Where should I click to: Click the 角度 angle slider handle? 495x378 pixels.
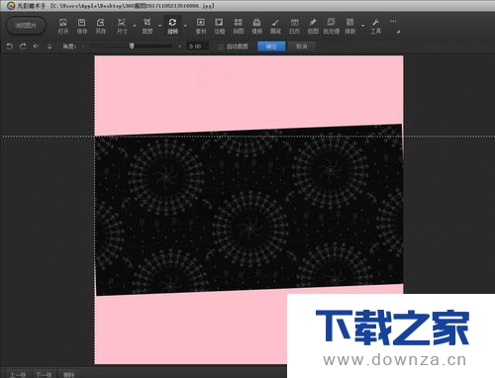click(132, 46)
